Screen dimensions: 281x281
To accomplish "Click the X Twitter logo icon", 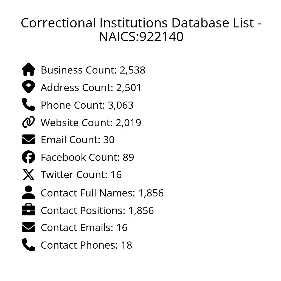I will [x=29, y=175].
